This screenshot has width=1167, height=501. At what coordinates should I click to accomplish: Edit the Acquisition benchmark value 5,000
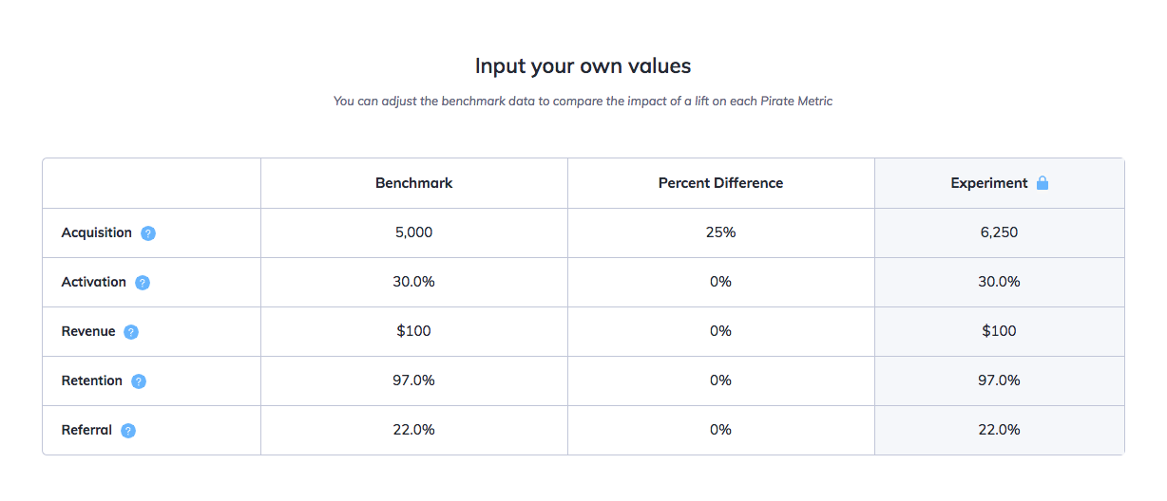(414, 232)
